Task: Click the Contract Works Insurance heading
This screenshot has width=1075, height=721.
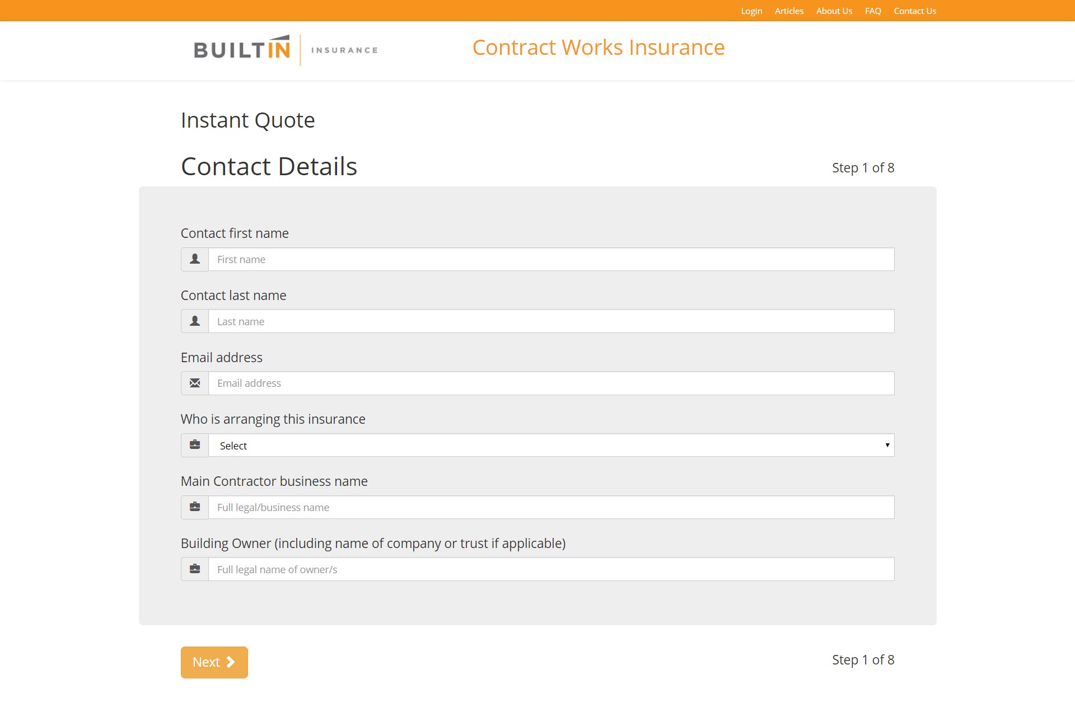Action: pyautogui.click(x=599, y=48)
